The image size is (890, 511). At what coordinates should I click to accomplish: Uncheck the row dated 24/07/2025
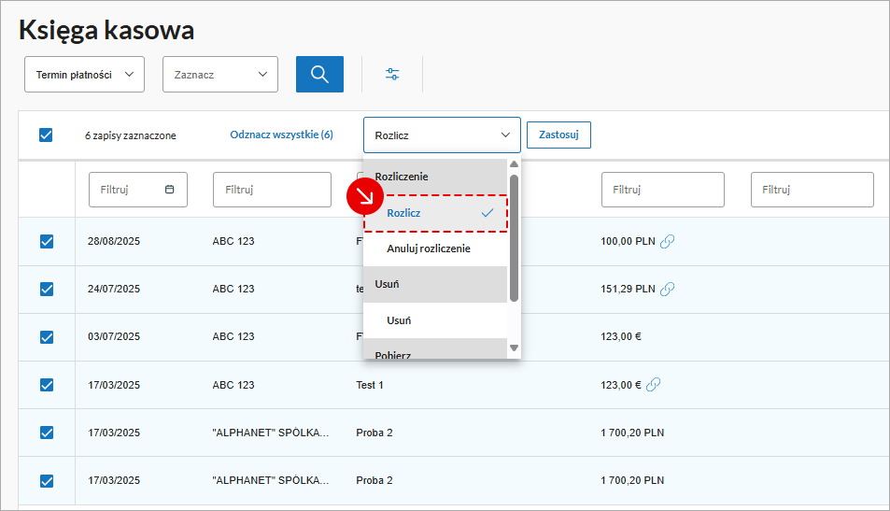[x=47, y=290]
